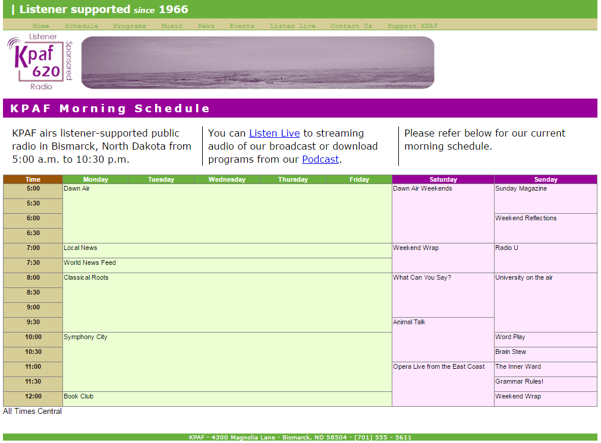Open the Contact Us page
This screenshot has height=443, width=601.
pyautogui.click(x=351, y=26)
